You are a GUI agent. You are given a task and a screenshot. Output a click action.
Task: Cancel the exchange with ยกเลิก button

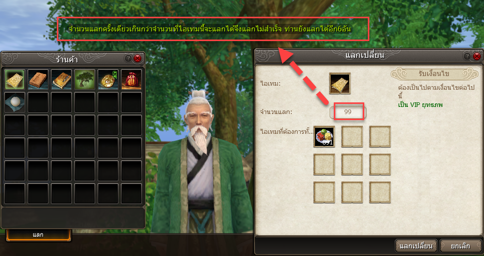click(x=460, y=246)
